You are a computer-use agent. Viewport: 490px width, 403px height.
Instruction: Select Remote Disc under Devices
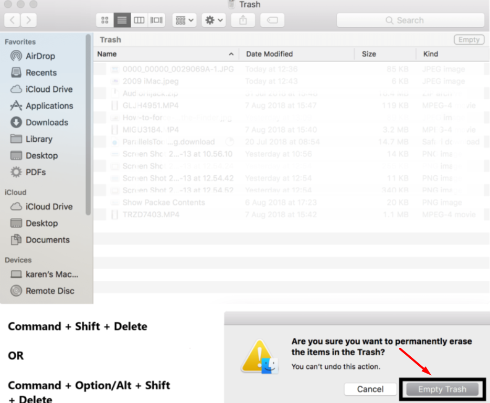tap(50, 291)
